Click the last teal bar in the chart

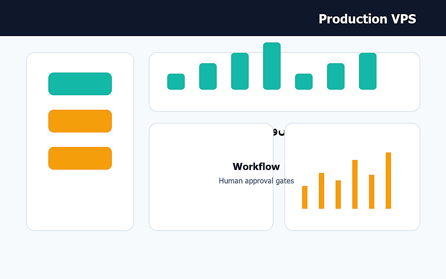(368, 71)
